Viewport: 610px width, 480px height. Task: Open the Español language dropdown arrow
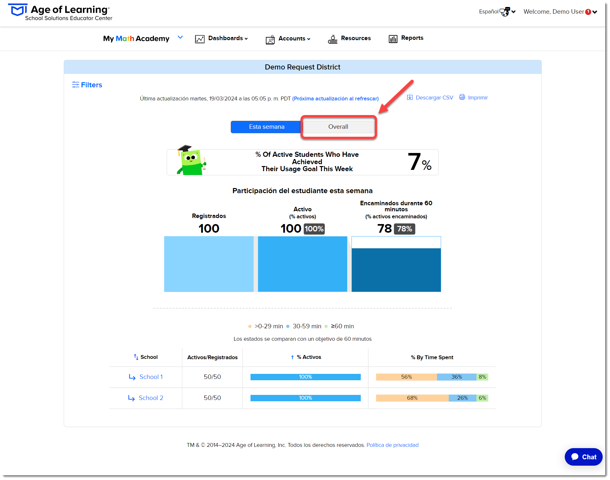coord(513,12)
